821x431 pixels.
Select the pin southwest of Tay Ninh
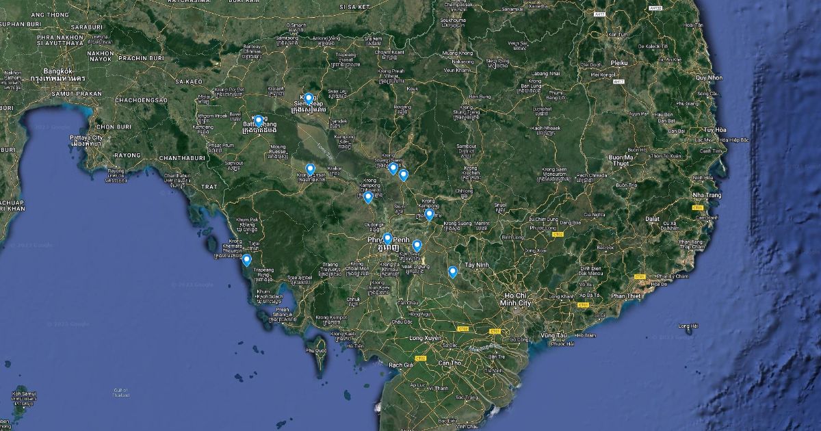coord(452,272)
